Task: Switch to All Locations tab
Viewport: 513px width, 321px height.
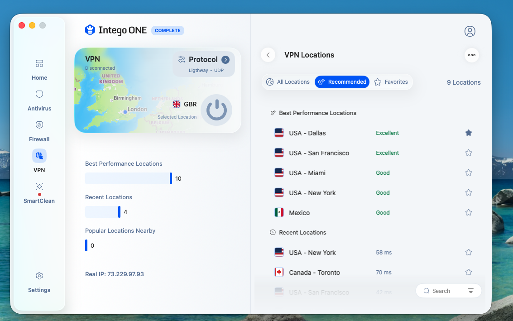Action: click(x=288, y=82)
